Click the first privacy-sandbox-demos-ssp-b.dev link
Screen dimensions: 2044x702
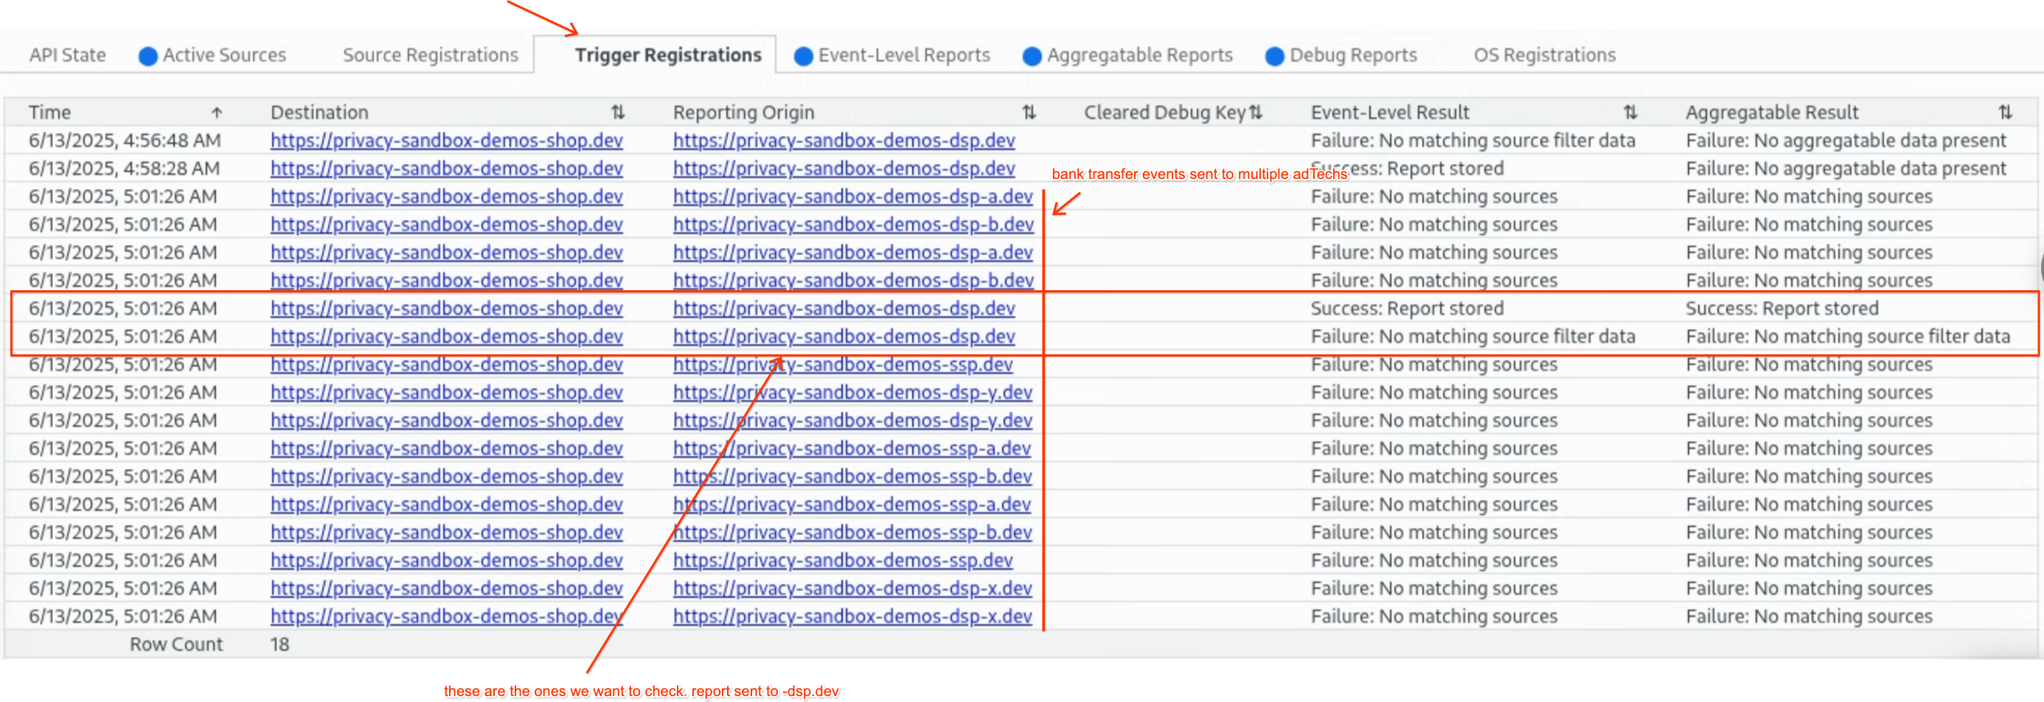tap(852, 476)
